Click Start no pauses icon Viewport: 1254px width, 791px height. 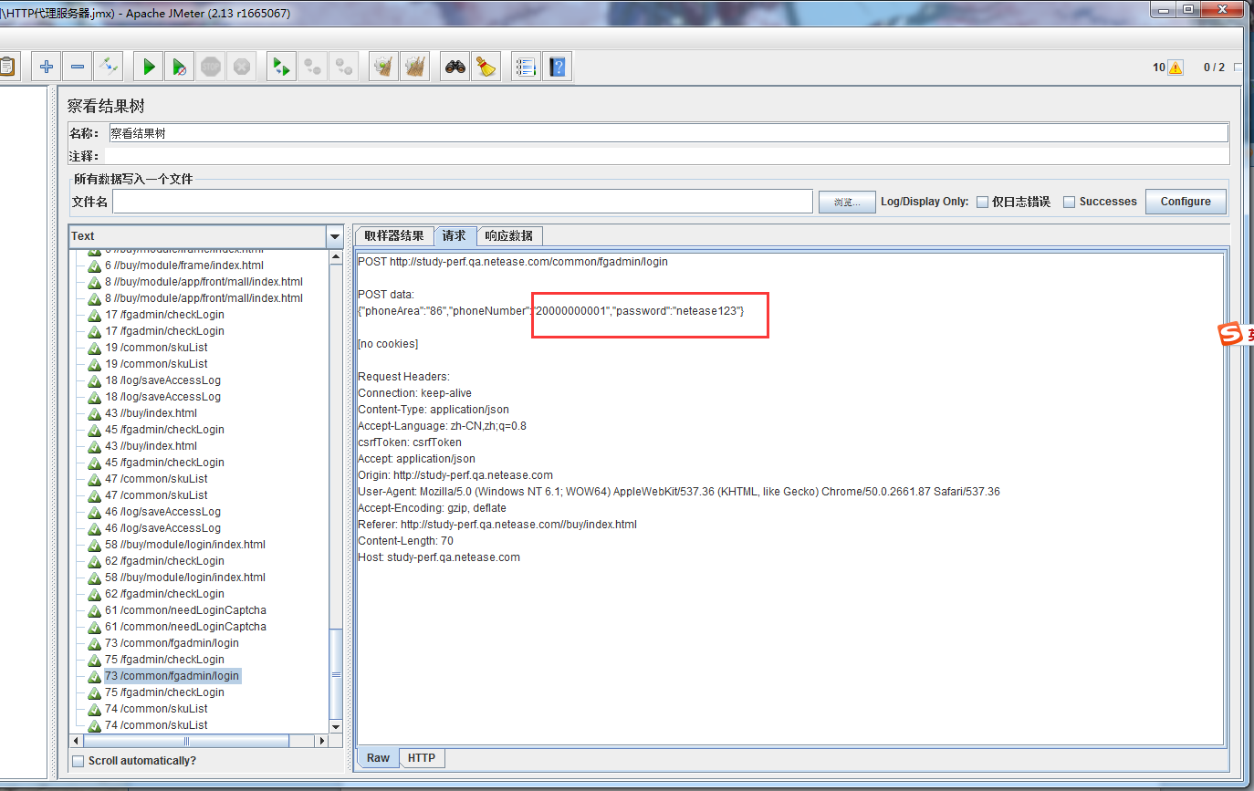point(180,67)
